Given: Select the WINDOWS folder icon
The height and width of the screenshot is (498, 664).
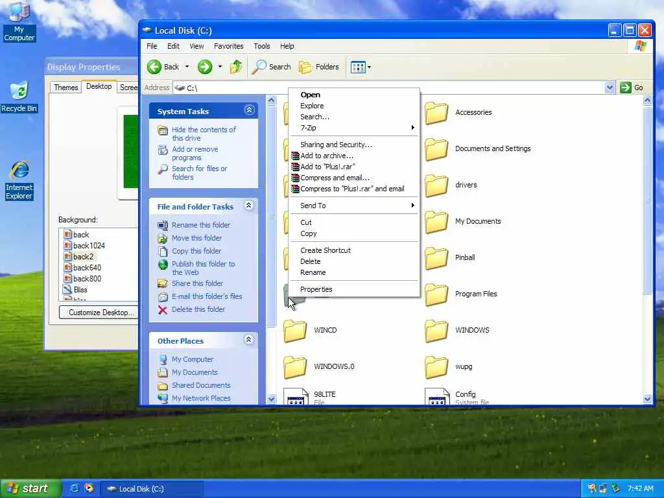Looking at the screenshot, I should click(436, 331).
